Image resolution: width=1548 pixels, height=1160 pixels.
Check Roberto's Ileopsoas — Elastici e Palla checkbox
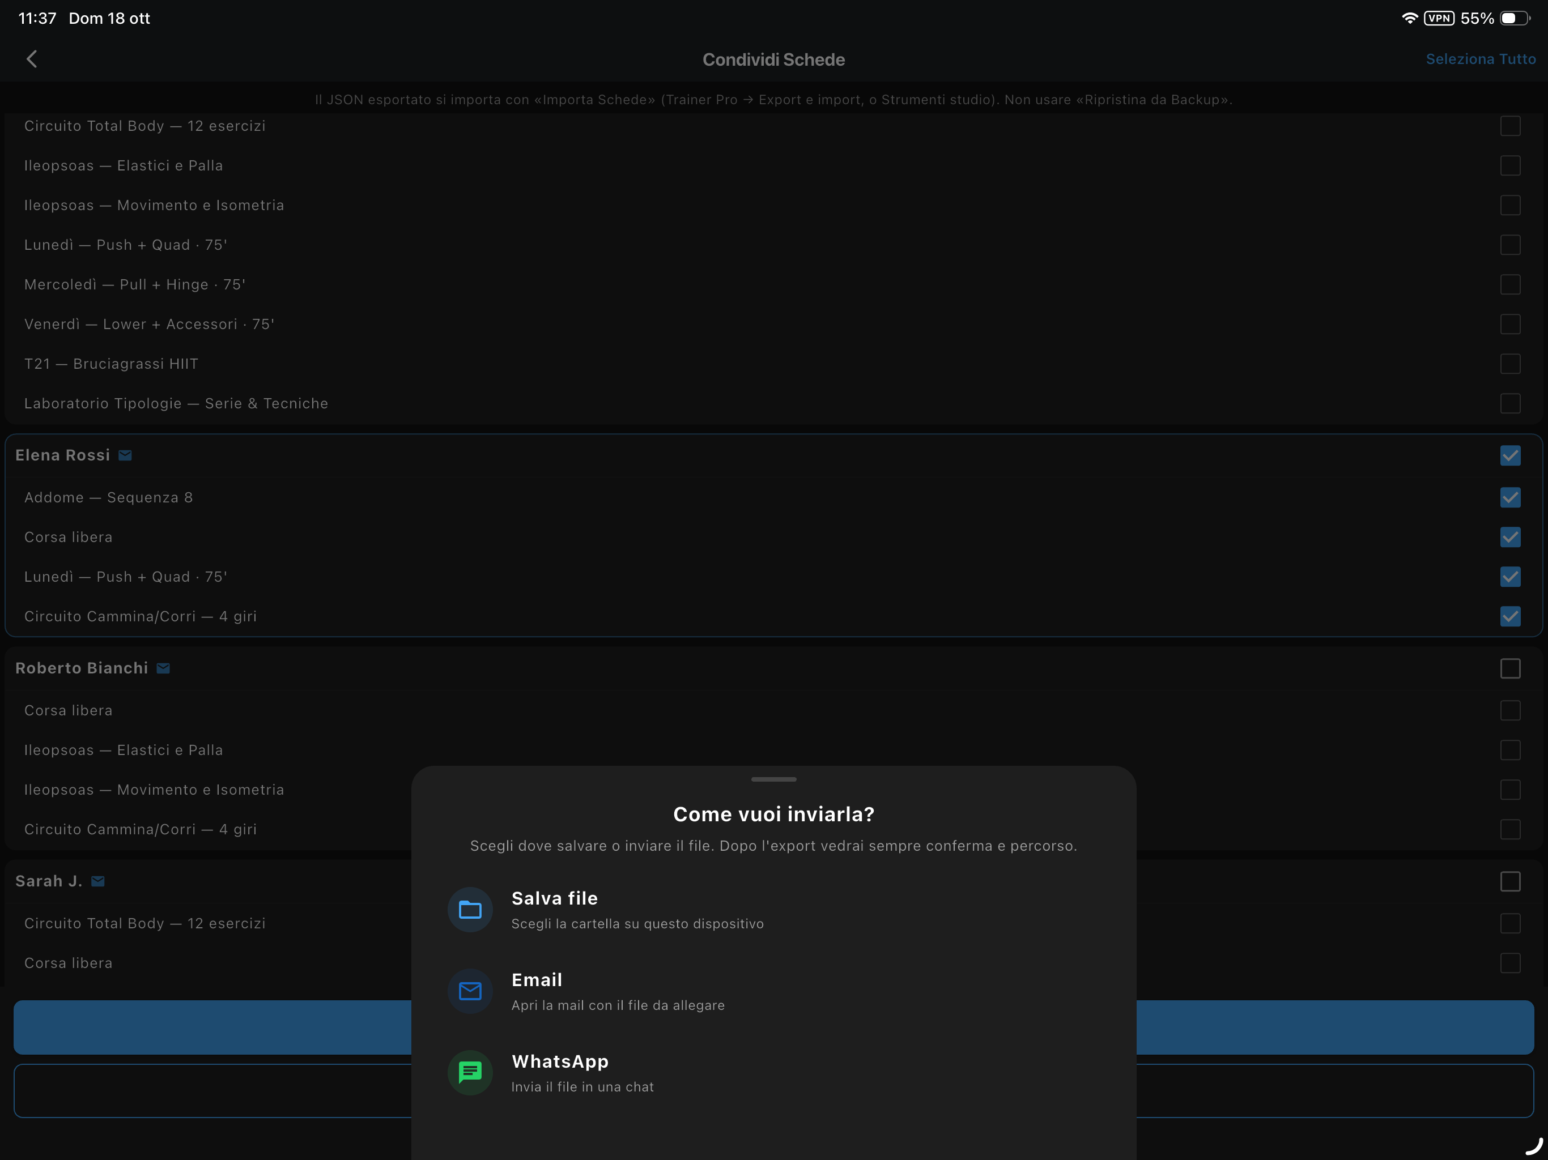pos(1510,750)
